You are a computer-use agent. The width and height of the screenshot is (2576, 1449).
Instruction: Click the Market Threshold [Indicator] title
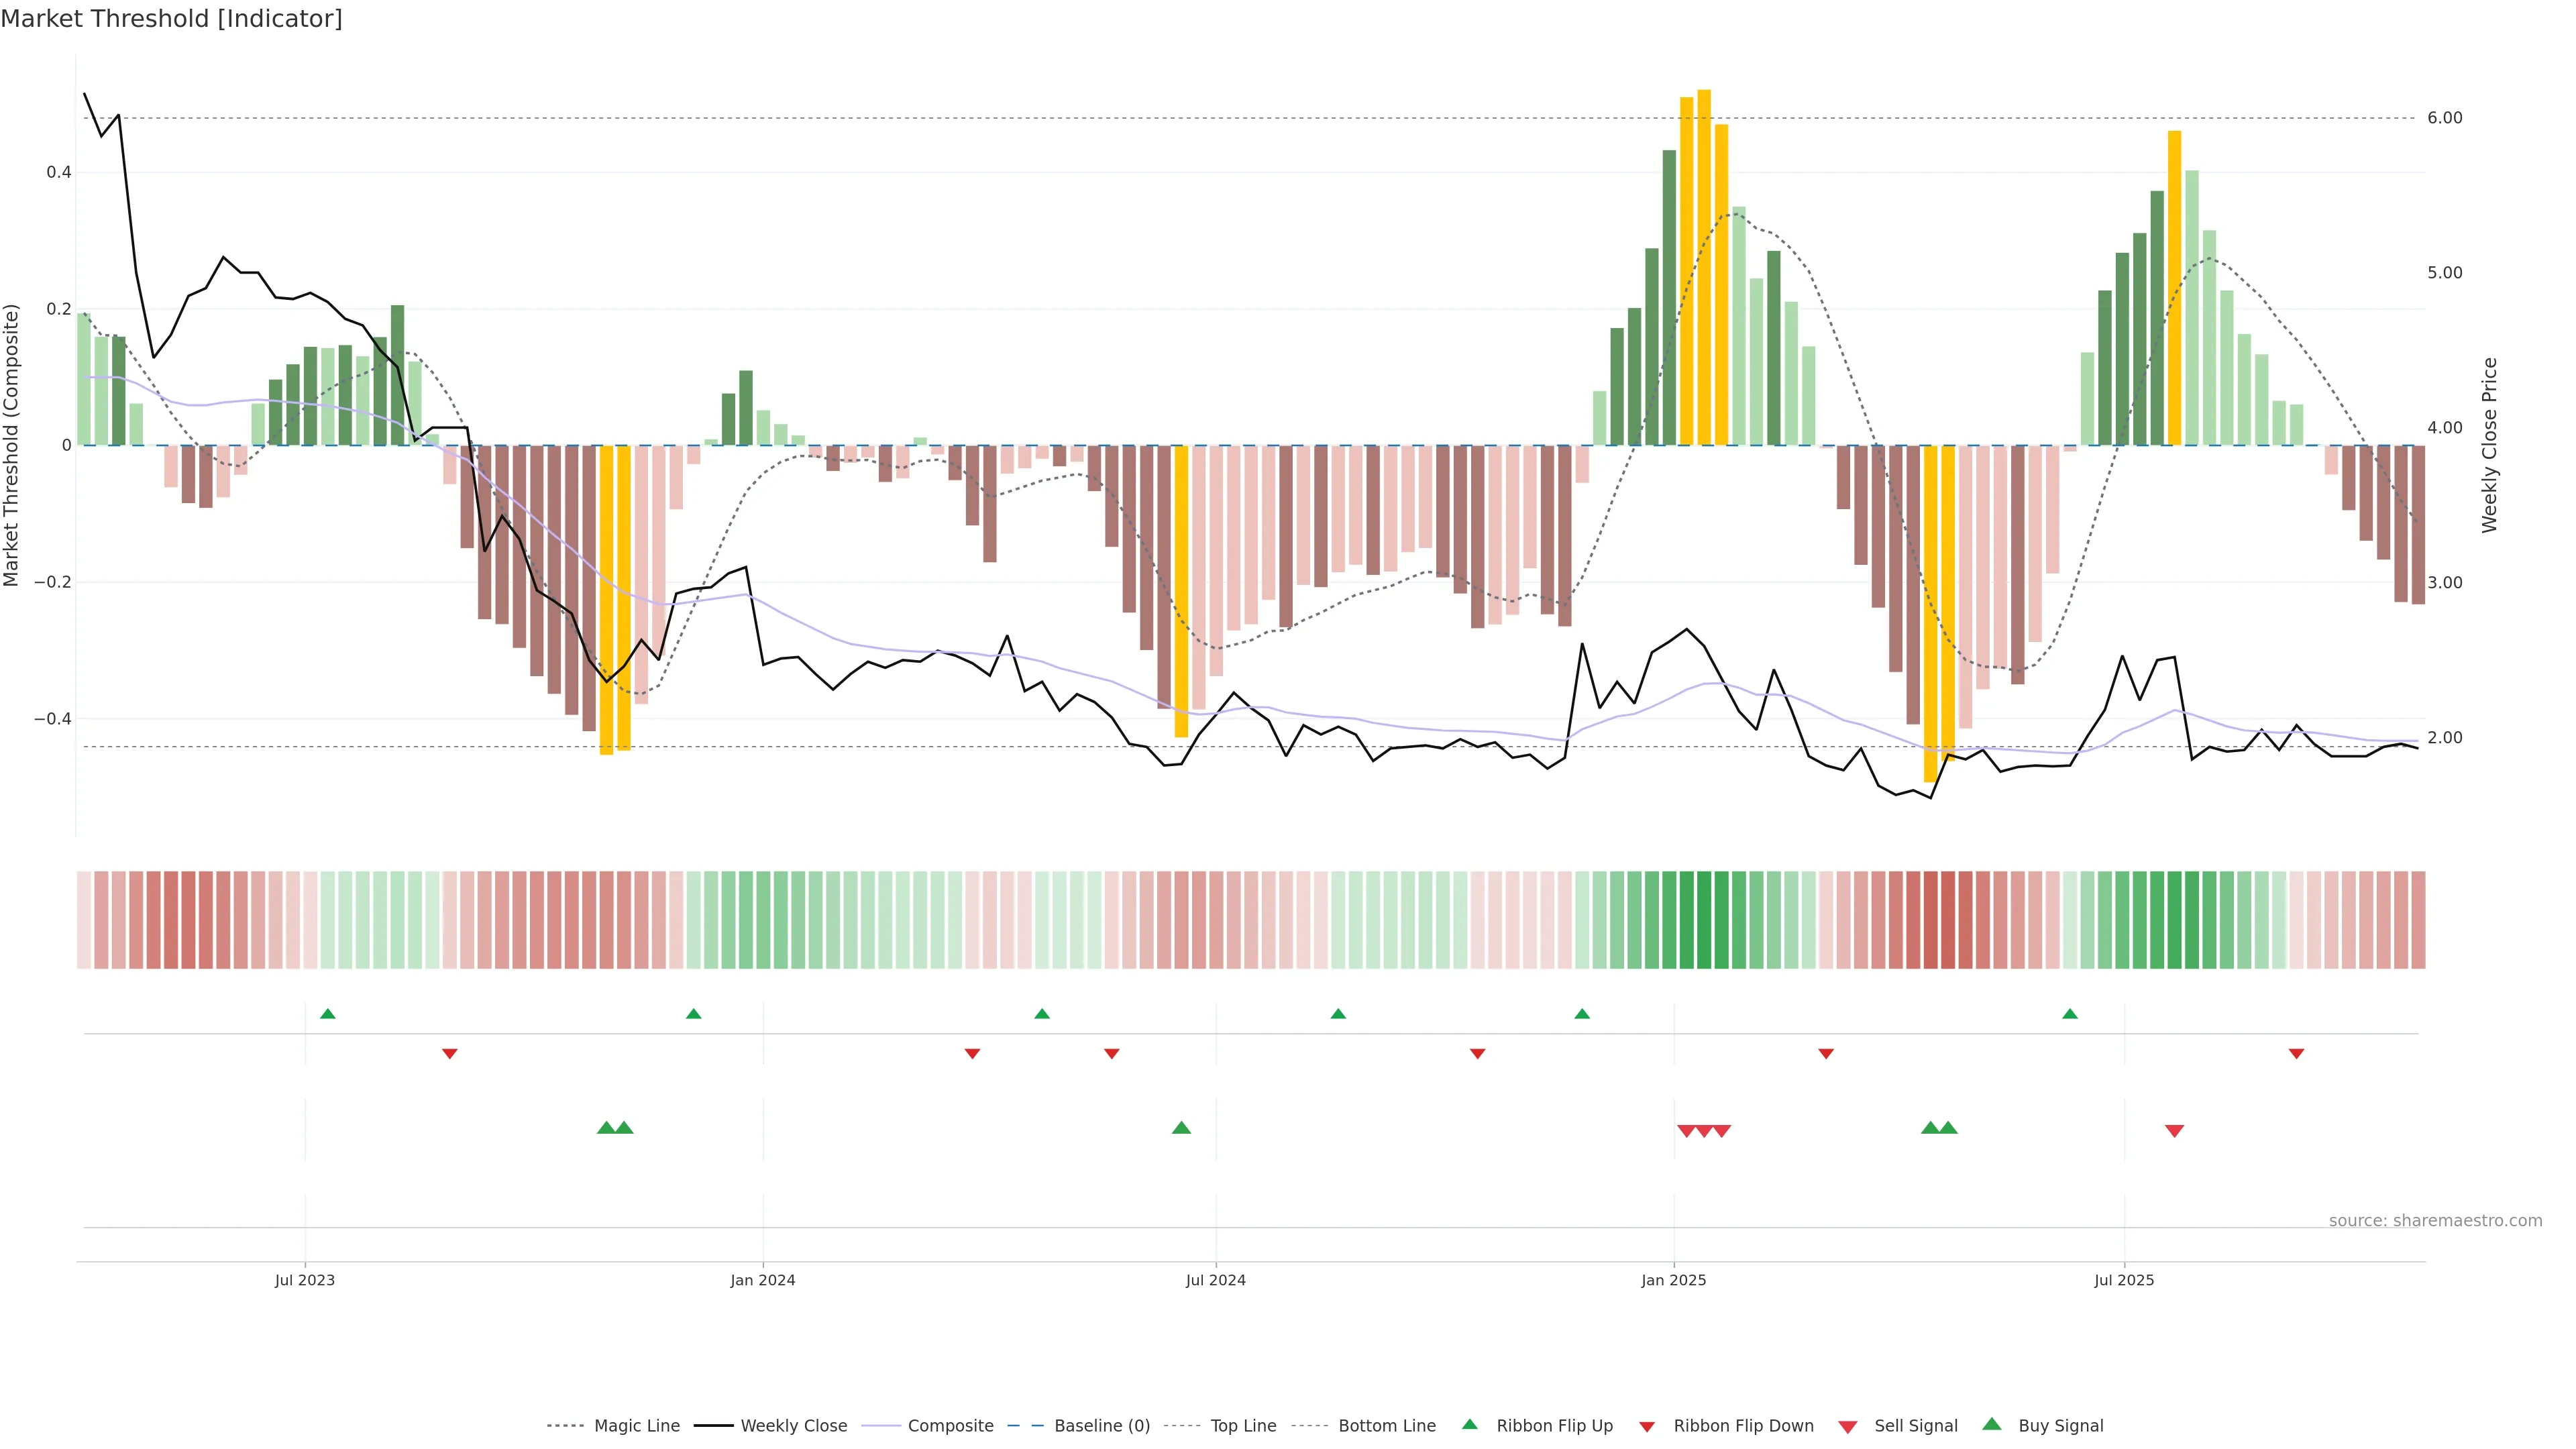pos(171,19)
